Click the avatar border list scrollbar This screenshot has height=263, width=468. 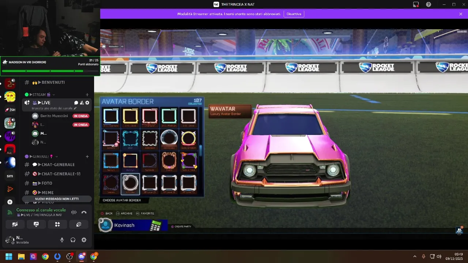[x=200, y=150]
